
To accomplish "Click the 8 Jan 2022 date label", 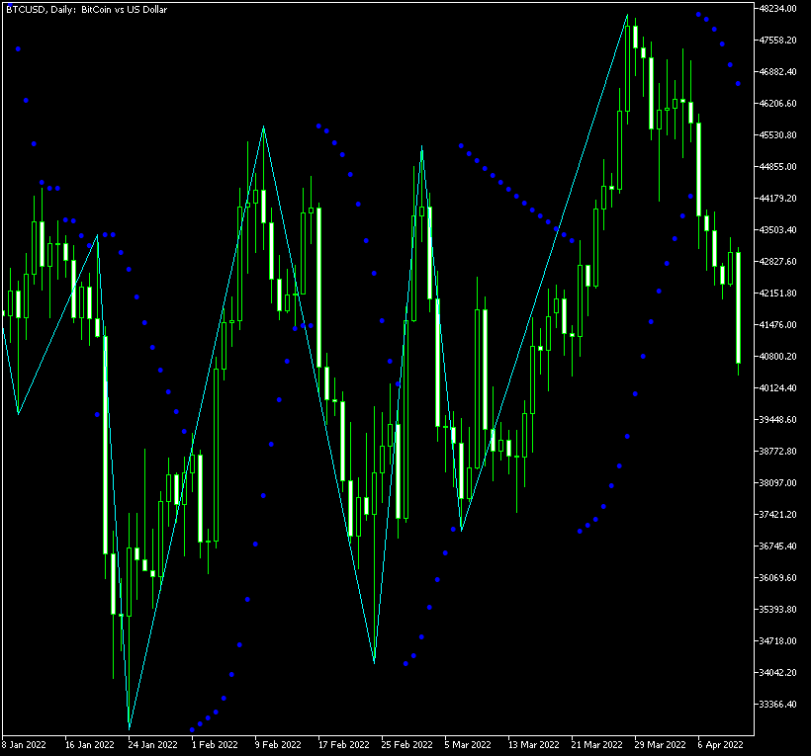I will [25, 744].
